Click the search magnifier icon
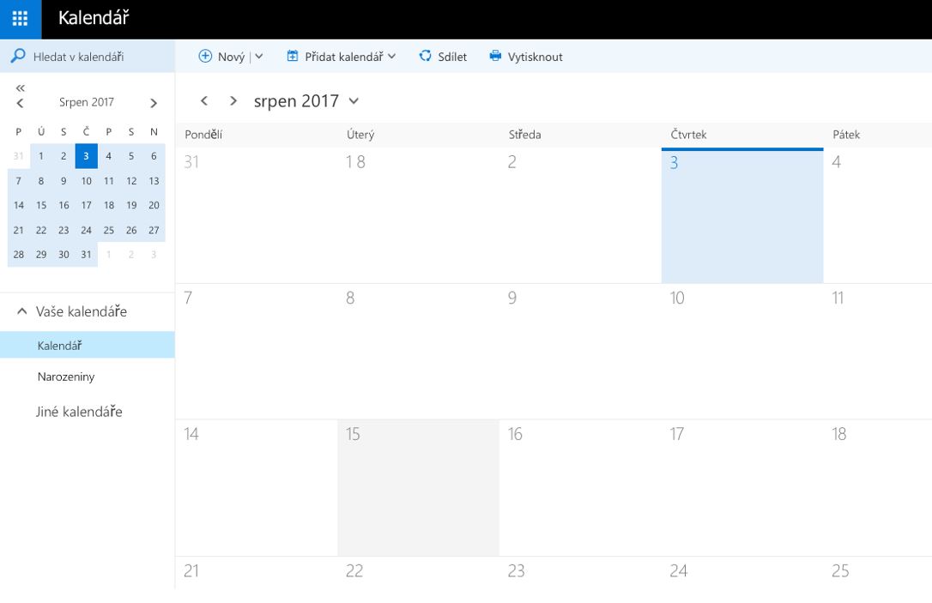The height and width of the screenshot is (603, 932). 17,57
